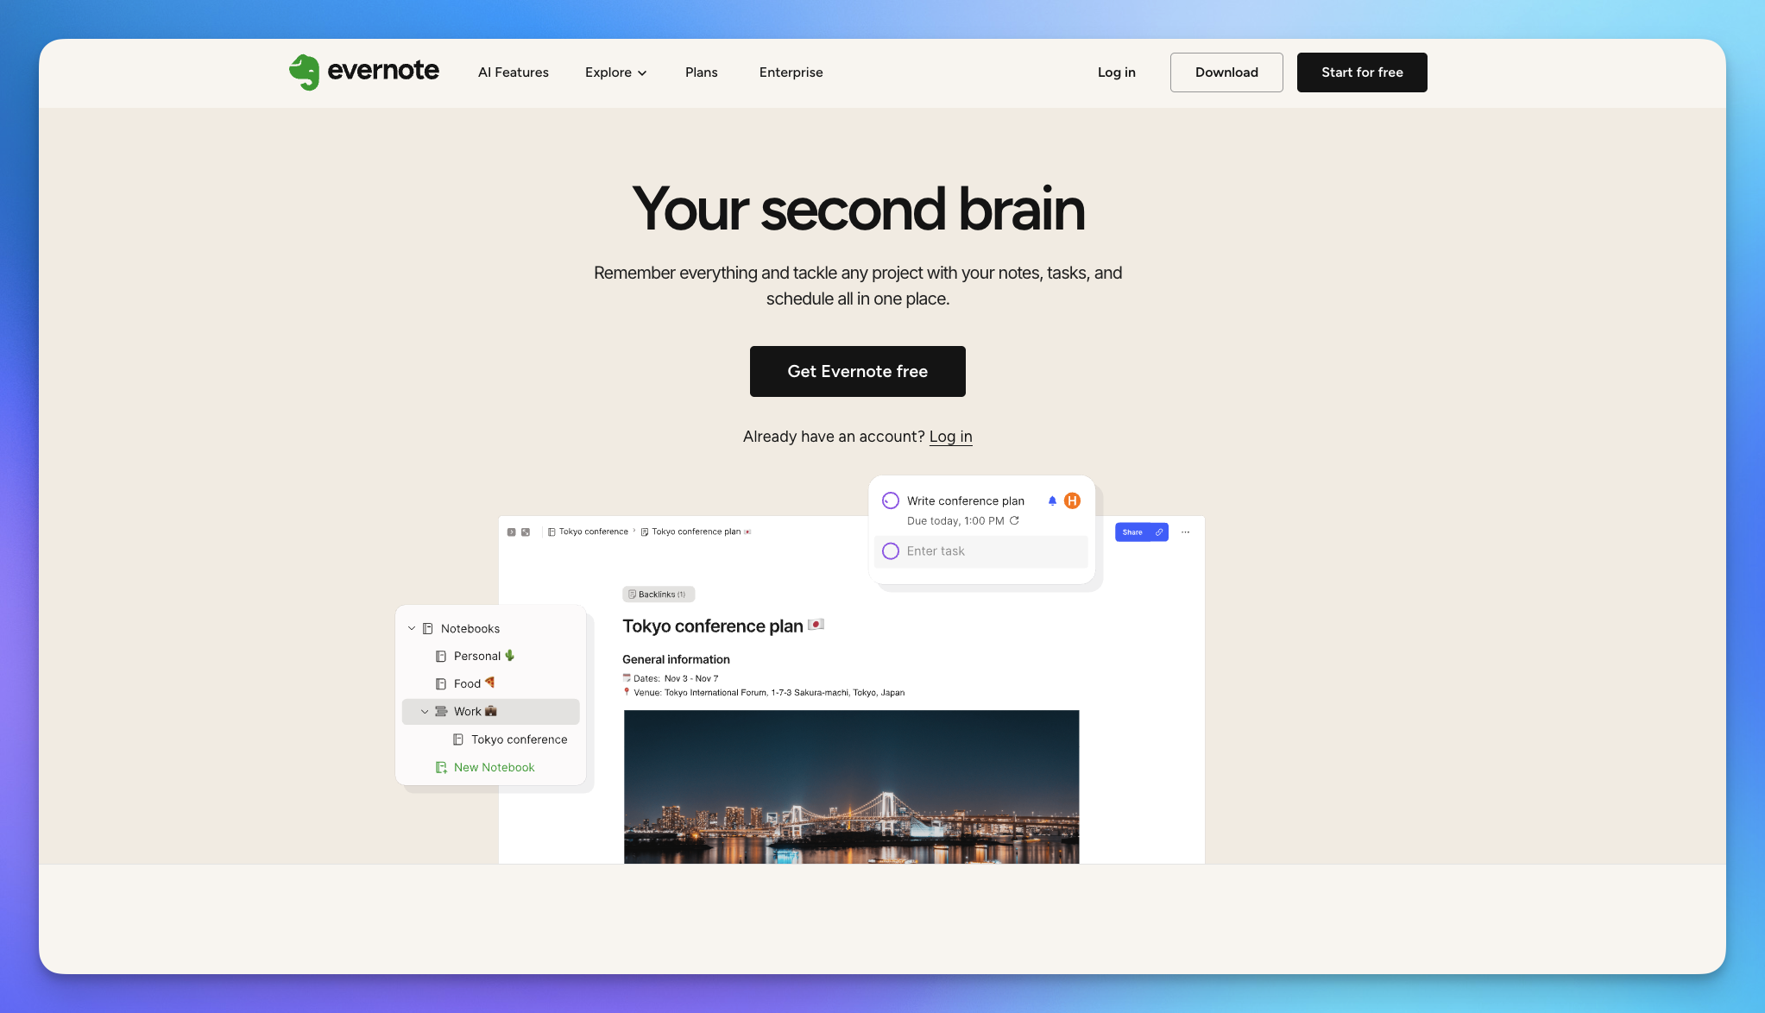Collapse the Notebooks tree section

click(x=412, y=628)
